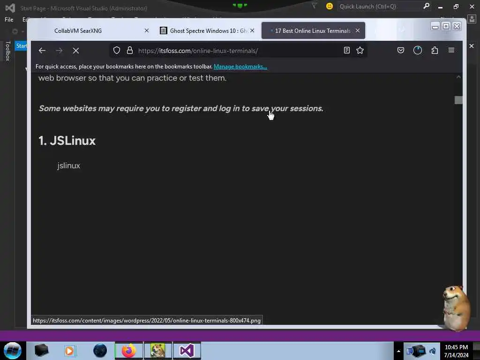This screenshot has width=480, height=360.
Task: Click the page's vertical scrollbar thumb
Action: [458, 100]
